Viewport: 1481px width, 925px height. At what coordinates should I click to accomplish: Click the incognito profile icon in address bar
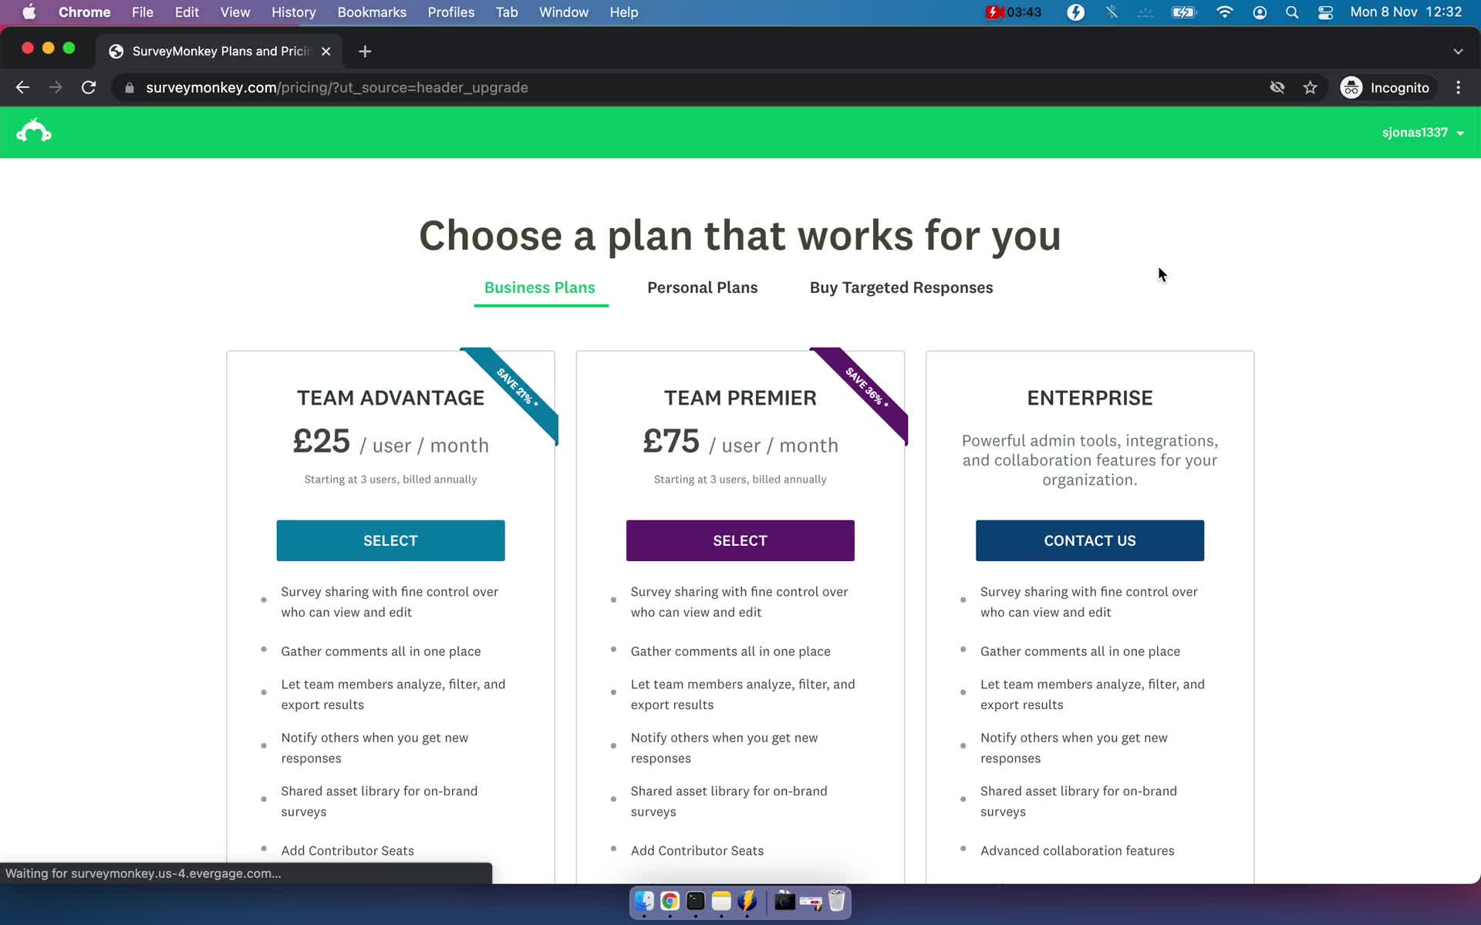(1352, 86)
